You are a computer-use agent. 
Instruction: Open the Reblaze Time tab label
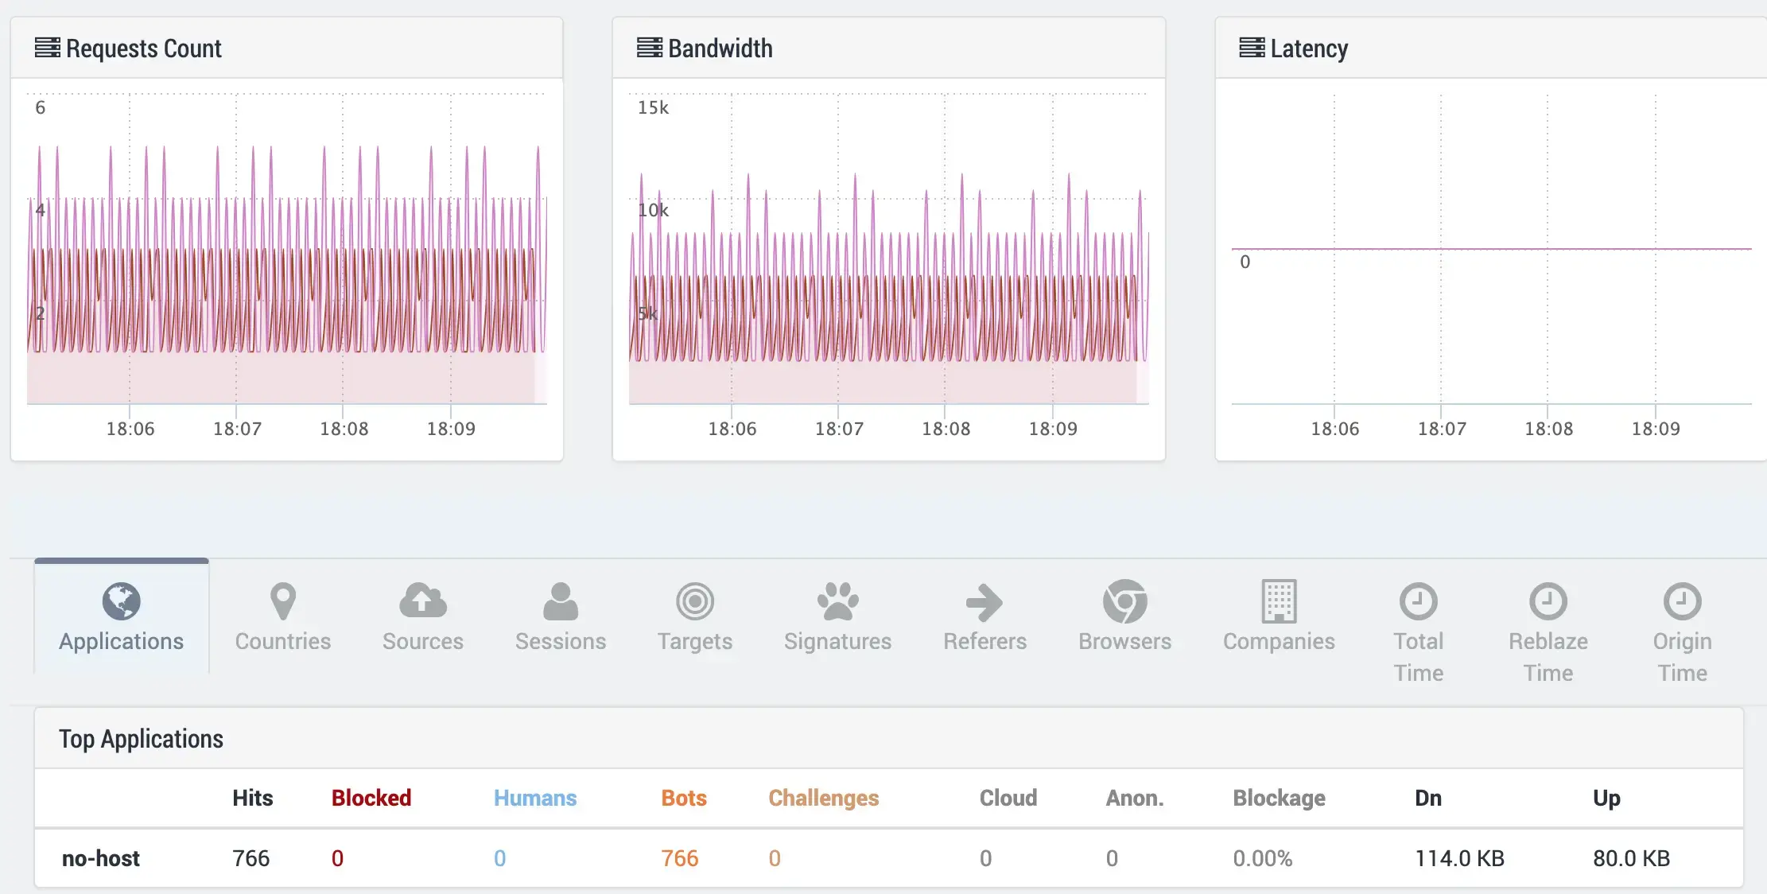point(1548,657)
